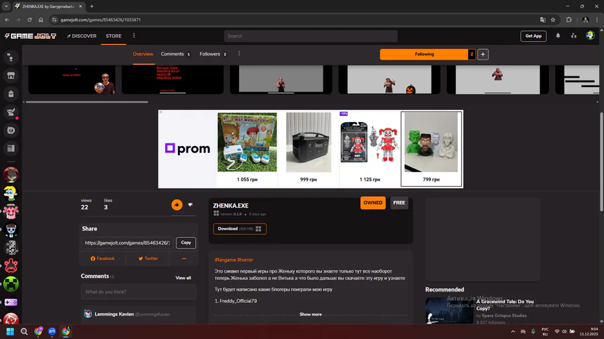Open the game library icon in sidebar
Viewport: 604px width, 339px height.
[11, 148]
